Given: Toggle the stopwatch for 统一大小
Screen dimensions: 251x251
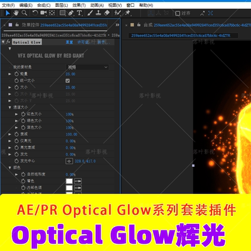Looking at the screenshot, I should (16, 80).
